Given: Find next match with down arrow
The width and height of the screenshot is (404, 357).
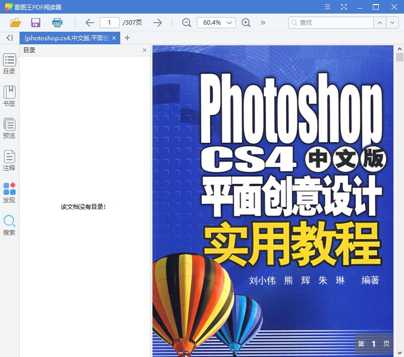Looking at the screenshot, I should point(392,23).
